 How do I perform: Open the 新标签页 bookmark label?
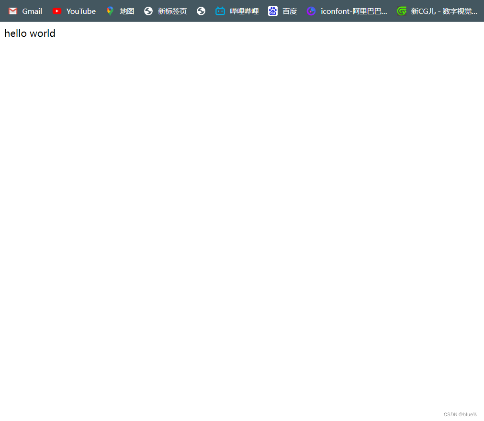point(172,11)
